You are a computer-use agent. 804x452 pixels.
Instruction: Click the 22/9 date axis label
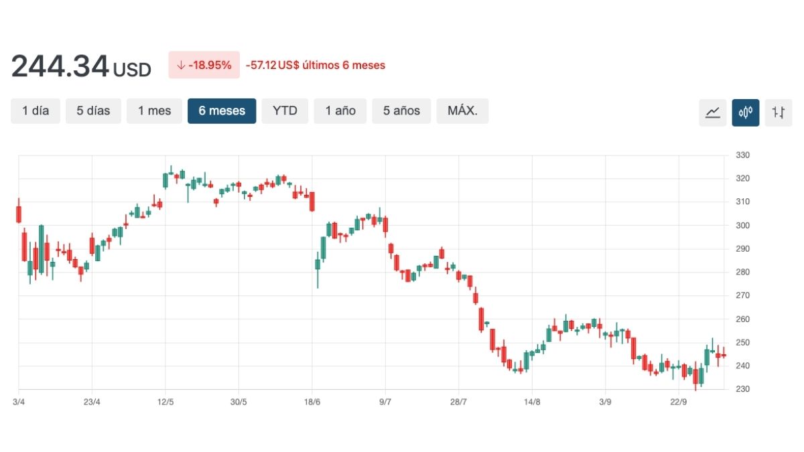(679, 402)
